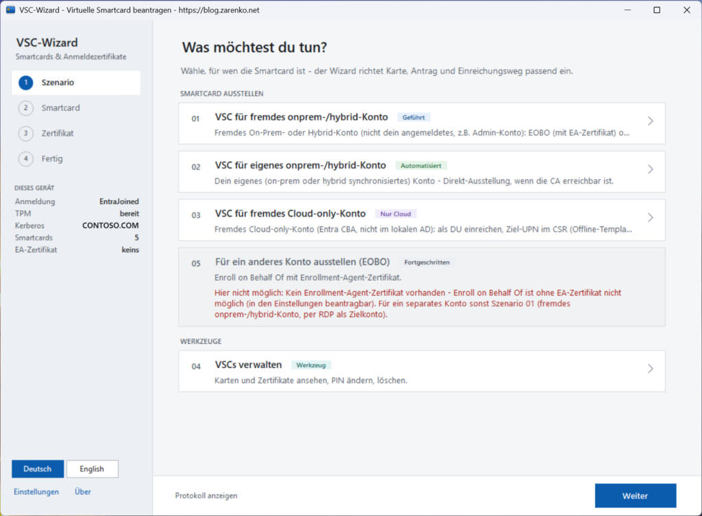Screen dimensions: 702x516
Task: Choose scenario VSC für fremdes onprem-/hybrid-Konto
Action: 422,123
